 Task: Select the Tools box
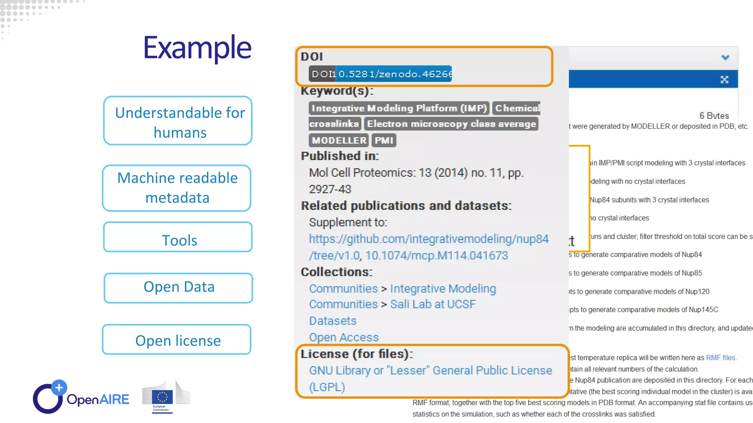click(x=178, y=237)
